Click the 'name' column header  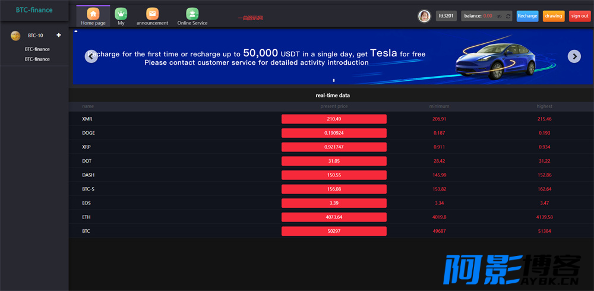click(88, 106)
